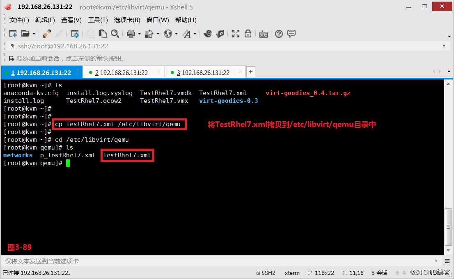Open the 文件(F) menu
The height and width of the screenshot is (279, 454).
coord(19,20)
